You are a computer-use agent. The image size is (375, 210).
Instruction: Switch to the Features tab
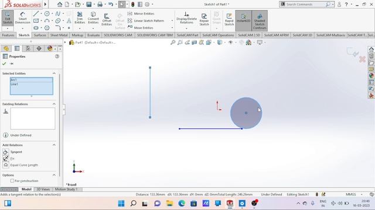tap(8, 35)
